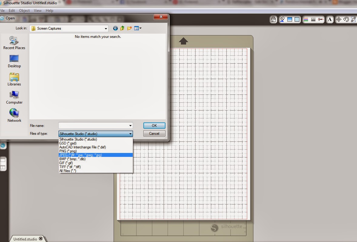Choose GIF (*.gif) file type
This screenshot has height=242, width=357.
click(96, 163)
